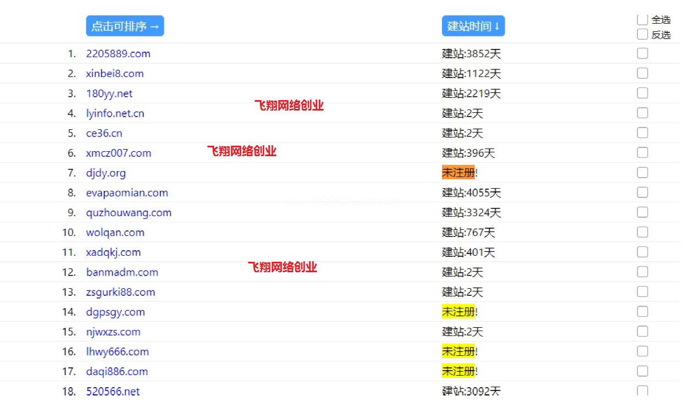Click the lyinfo.net.cn link

coord(115,113)
